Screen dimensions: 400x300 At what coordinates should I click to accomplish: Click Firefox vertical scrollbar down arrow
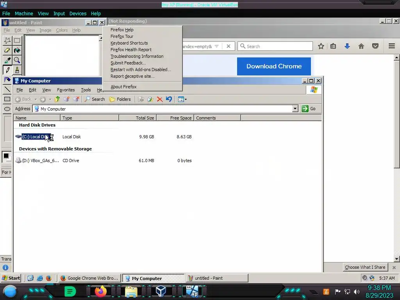pyautogui.click(x=396, y=259)
